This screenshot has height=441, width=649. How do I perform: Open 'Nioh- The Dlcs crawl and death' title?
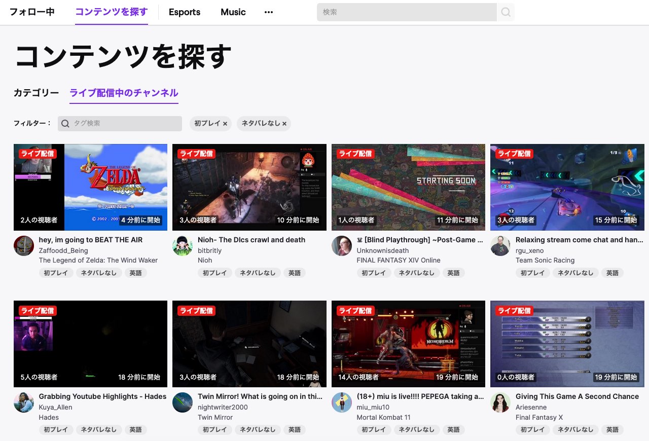tap(251, 240)
